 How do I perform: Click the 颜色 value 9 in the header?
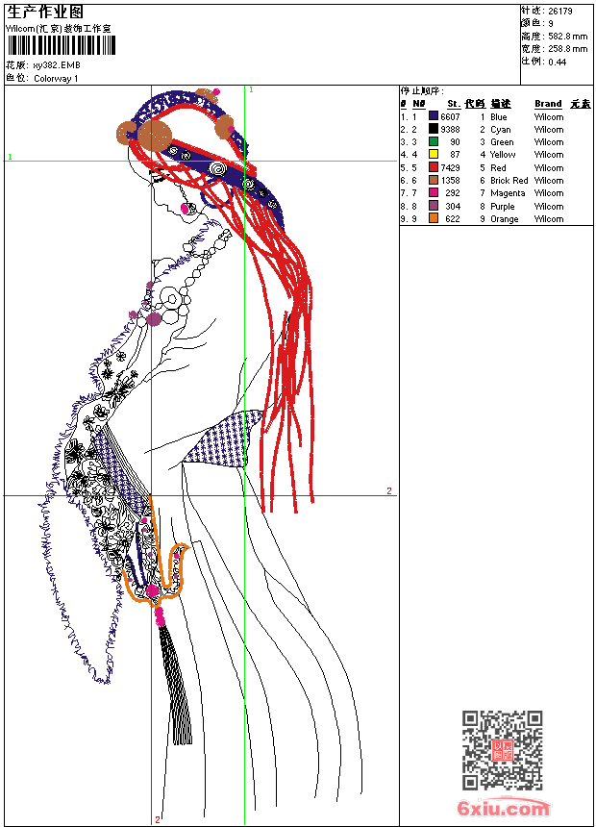(551, 24)
